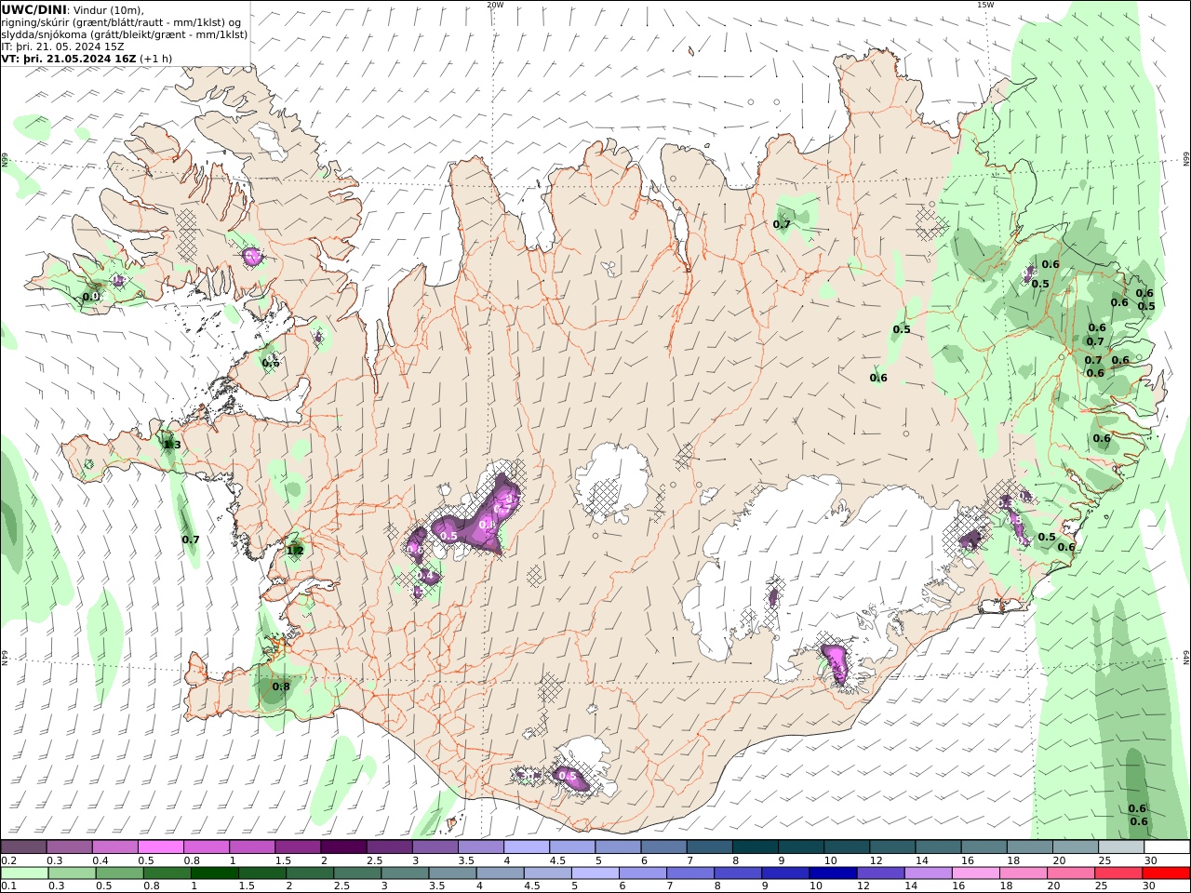Click the 20W longitude label at top
1191x893 pixels.
(495, 5)
